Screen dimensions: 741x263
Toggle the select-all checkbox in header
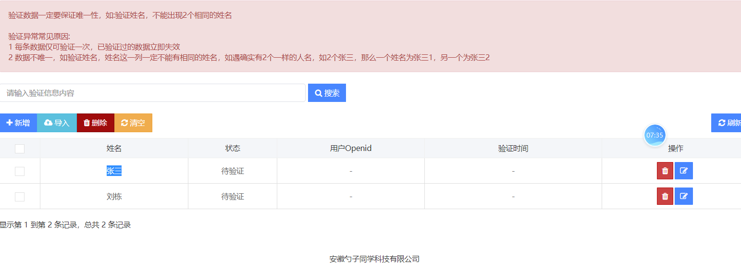20,149
